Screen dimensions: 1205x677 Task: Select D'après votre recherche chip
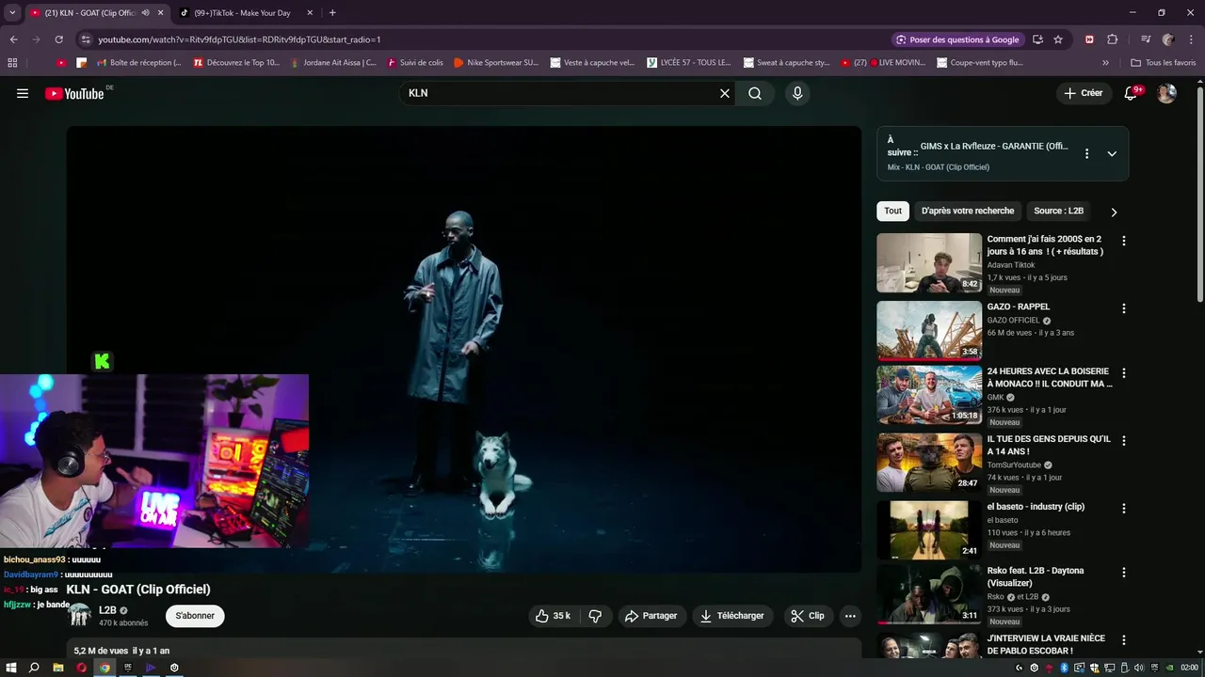tap(968, 212)
